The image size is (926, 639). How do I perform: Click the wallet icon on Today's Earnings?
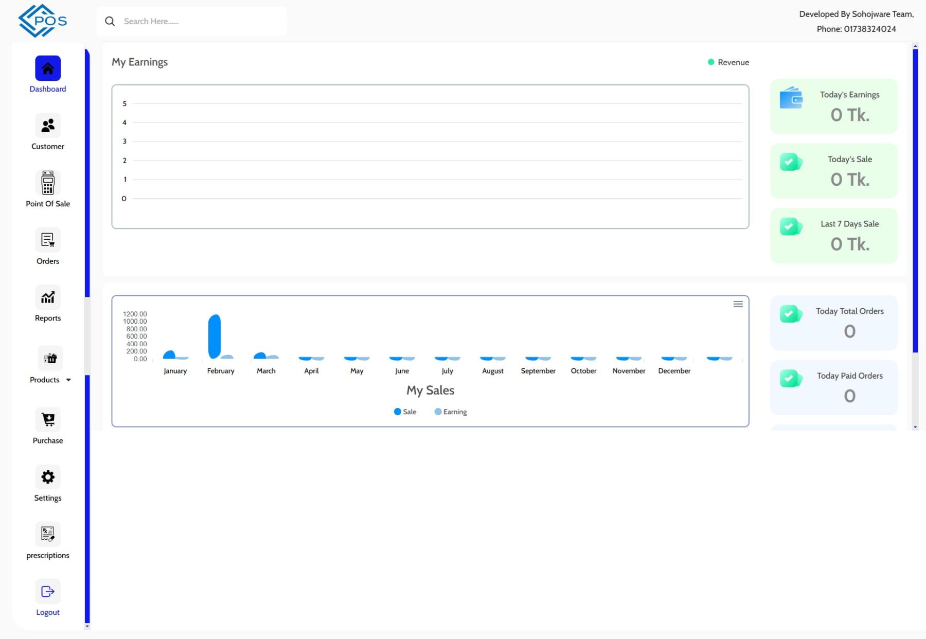pyautogui.click(x=791, y=98)
